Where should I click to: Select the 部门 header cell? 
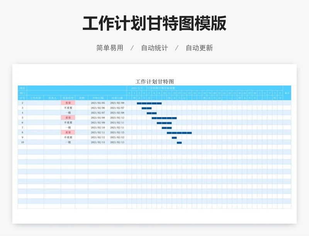click(22, 93)
